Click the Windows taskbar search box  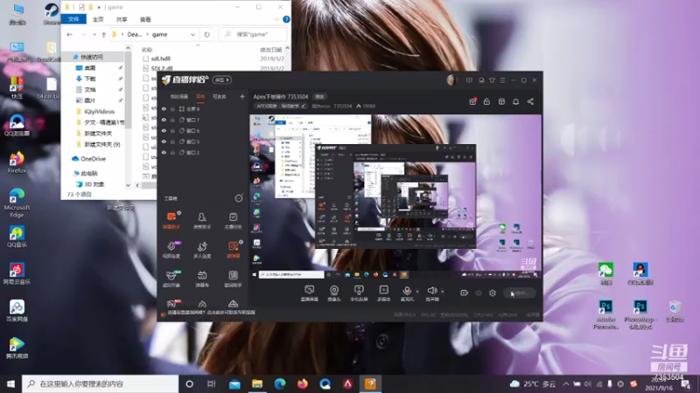(x=100, y=383)
